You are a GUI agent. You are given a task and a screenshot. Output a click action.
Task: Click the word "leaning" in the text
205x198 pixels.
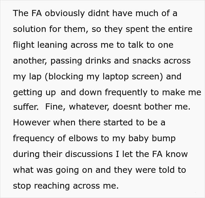point(52,45)
